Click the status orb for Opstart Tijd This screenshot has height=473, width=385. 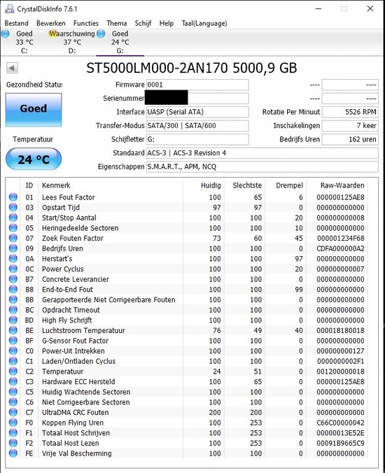[x=13, y=207]
